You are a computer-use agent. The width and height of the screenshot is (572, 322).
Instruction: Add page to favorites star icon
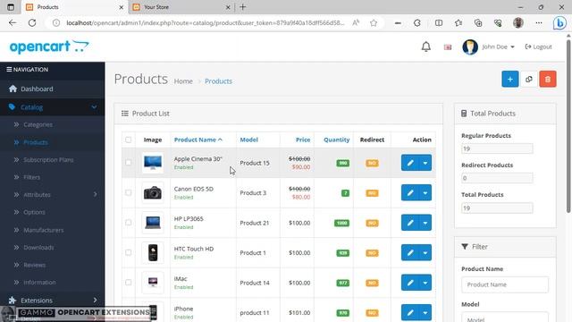[374, 23]
